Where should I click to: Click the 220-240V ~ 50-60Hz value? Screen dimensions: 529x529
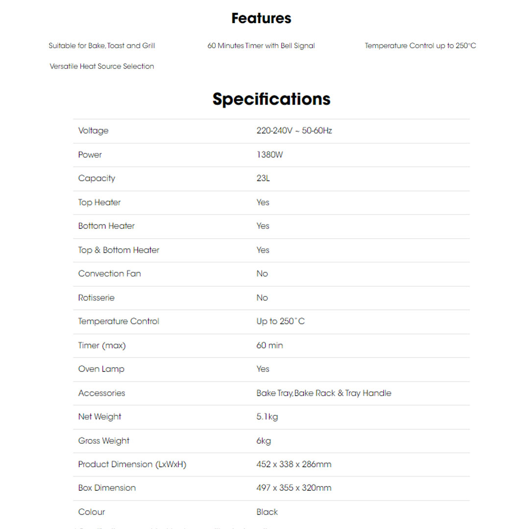tap(294, 131)
